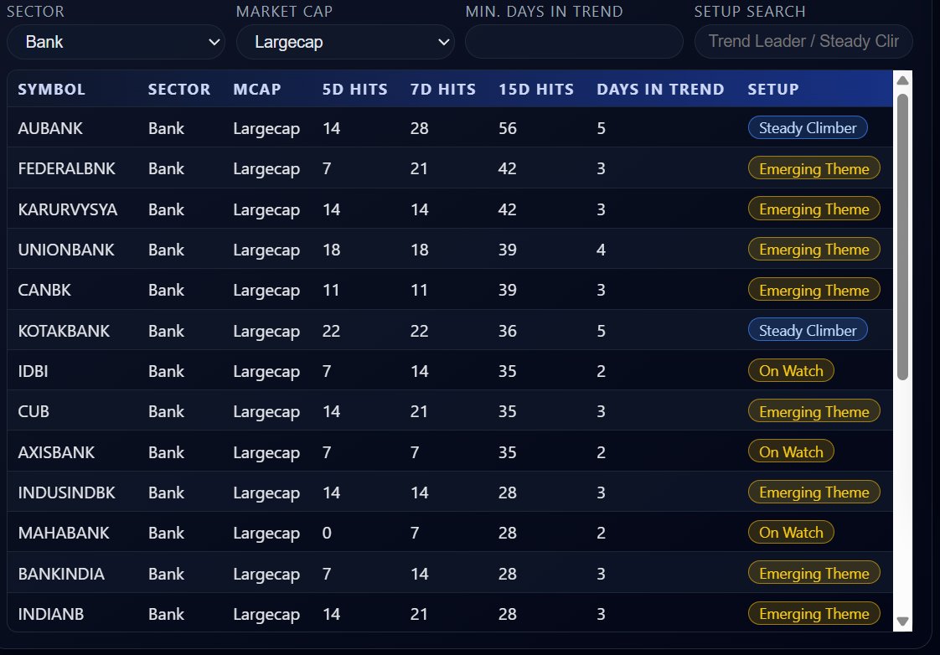
Task: Click MAHABANK's 5D hits value 0
Action: coord(327,533)
